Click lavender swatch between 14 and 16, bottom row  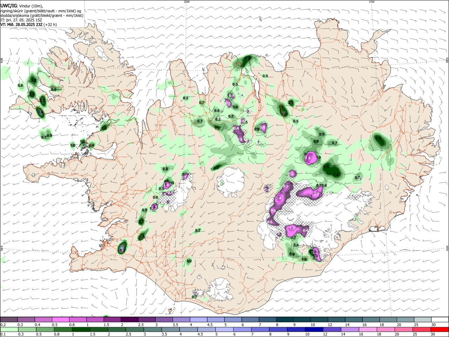click(x=349, y=330)
